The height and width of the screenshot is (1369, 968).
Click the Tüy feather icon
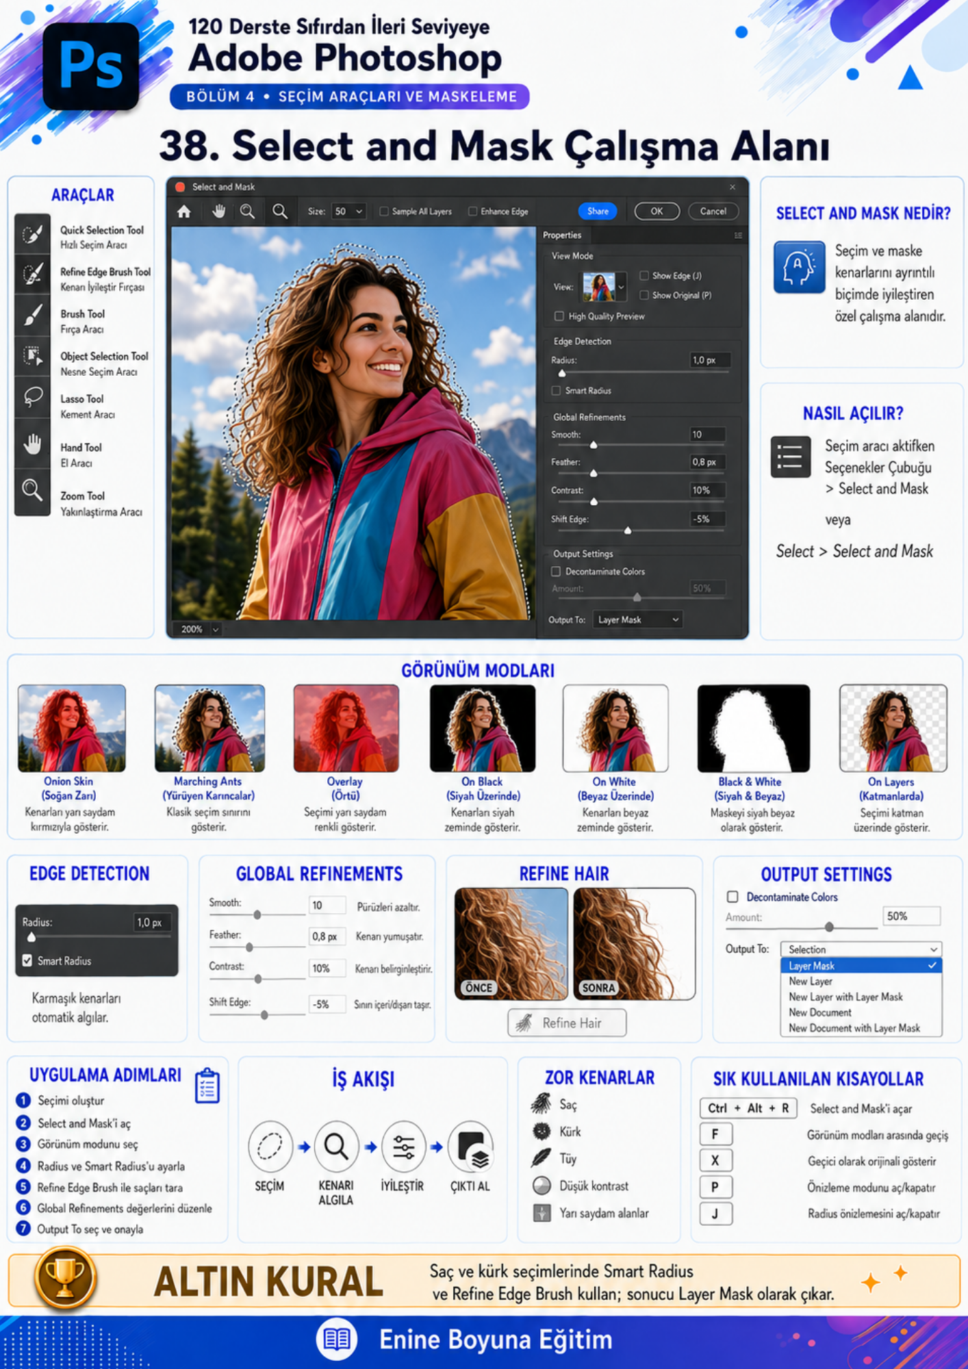(541, 1157)
